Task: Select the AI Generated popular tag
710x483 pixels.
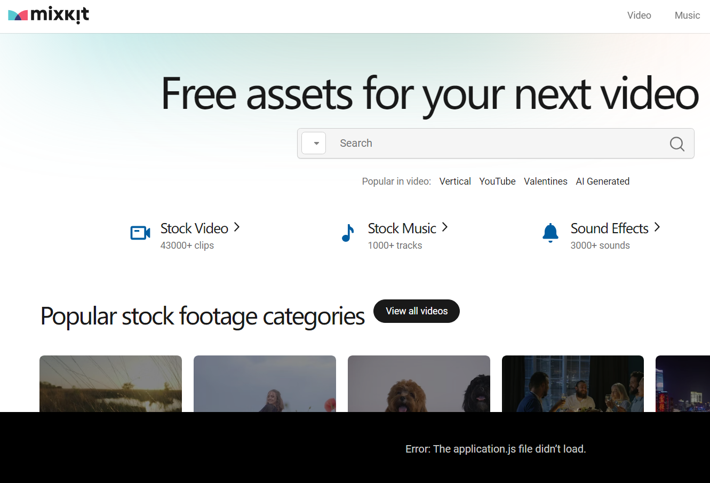Action: click(603, 181)
